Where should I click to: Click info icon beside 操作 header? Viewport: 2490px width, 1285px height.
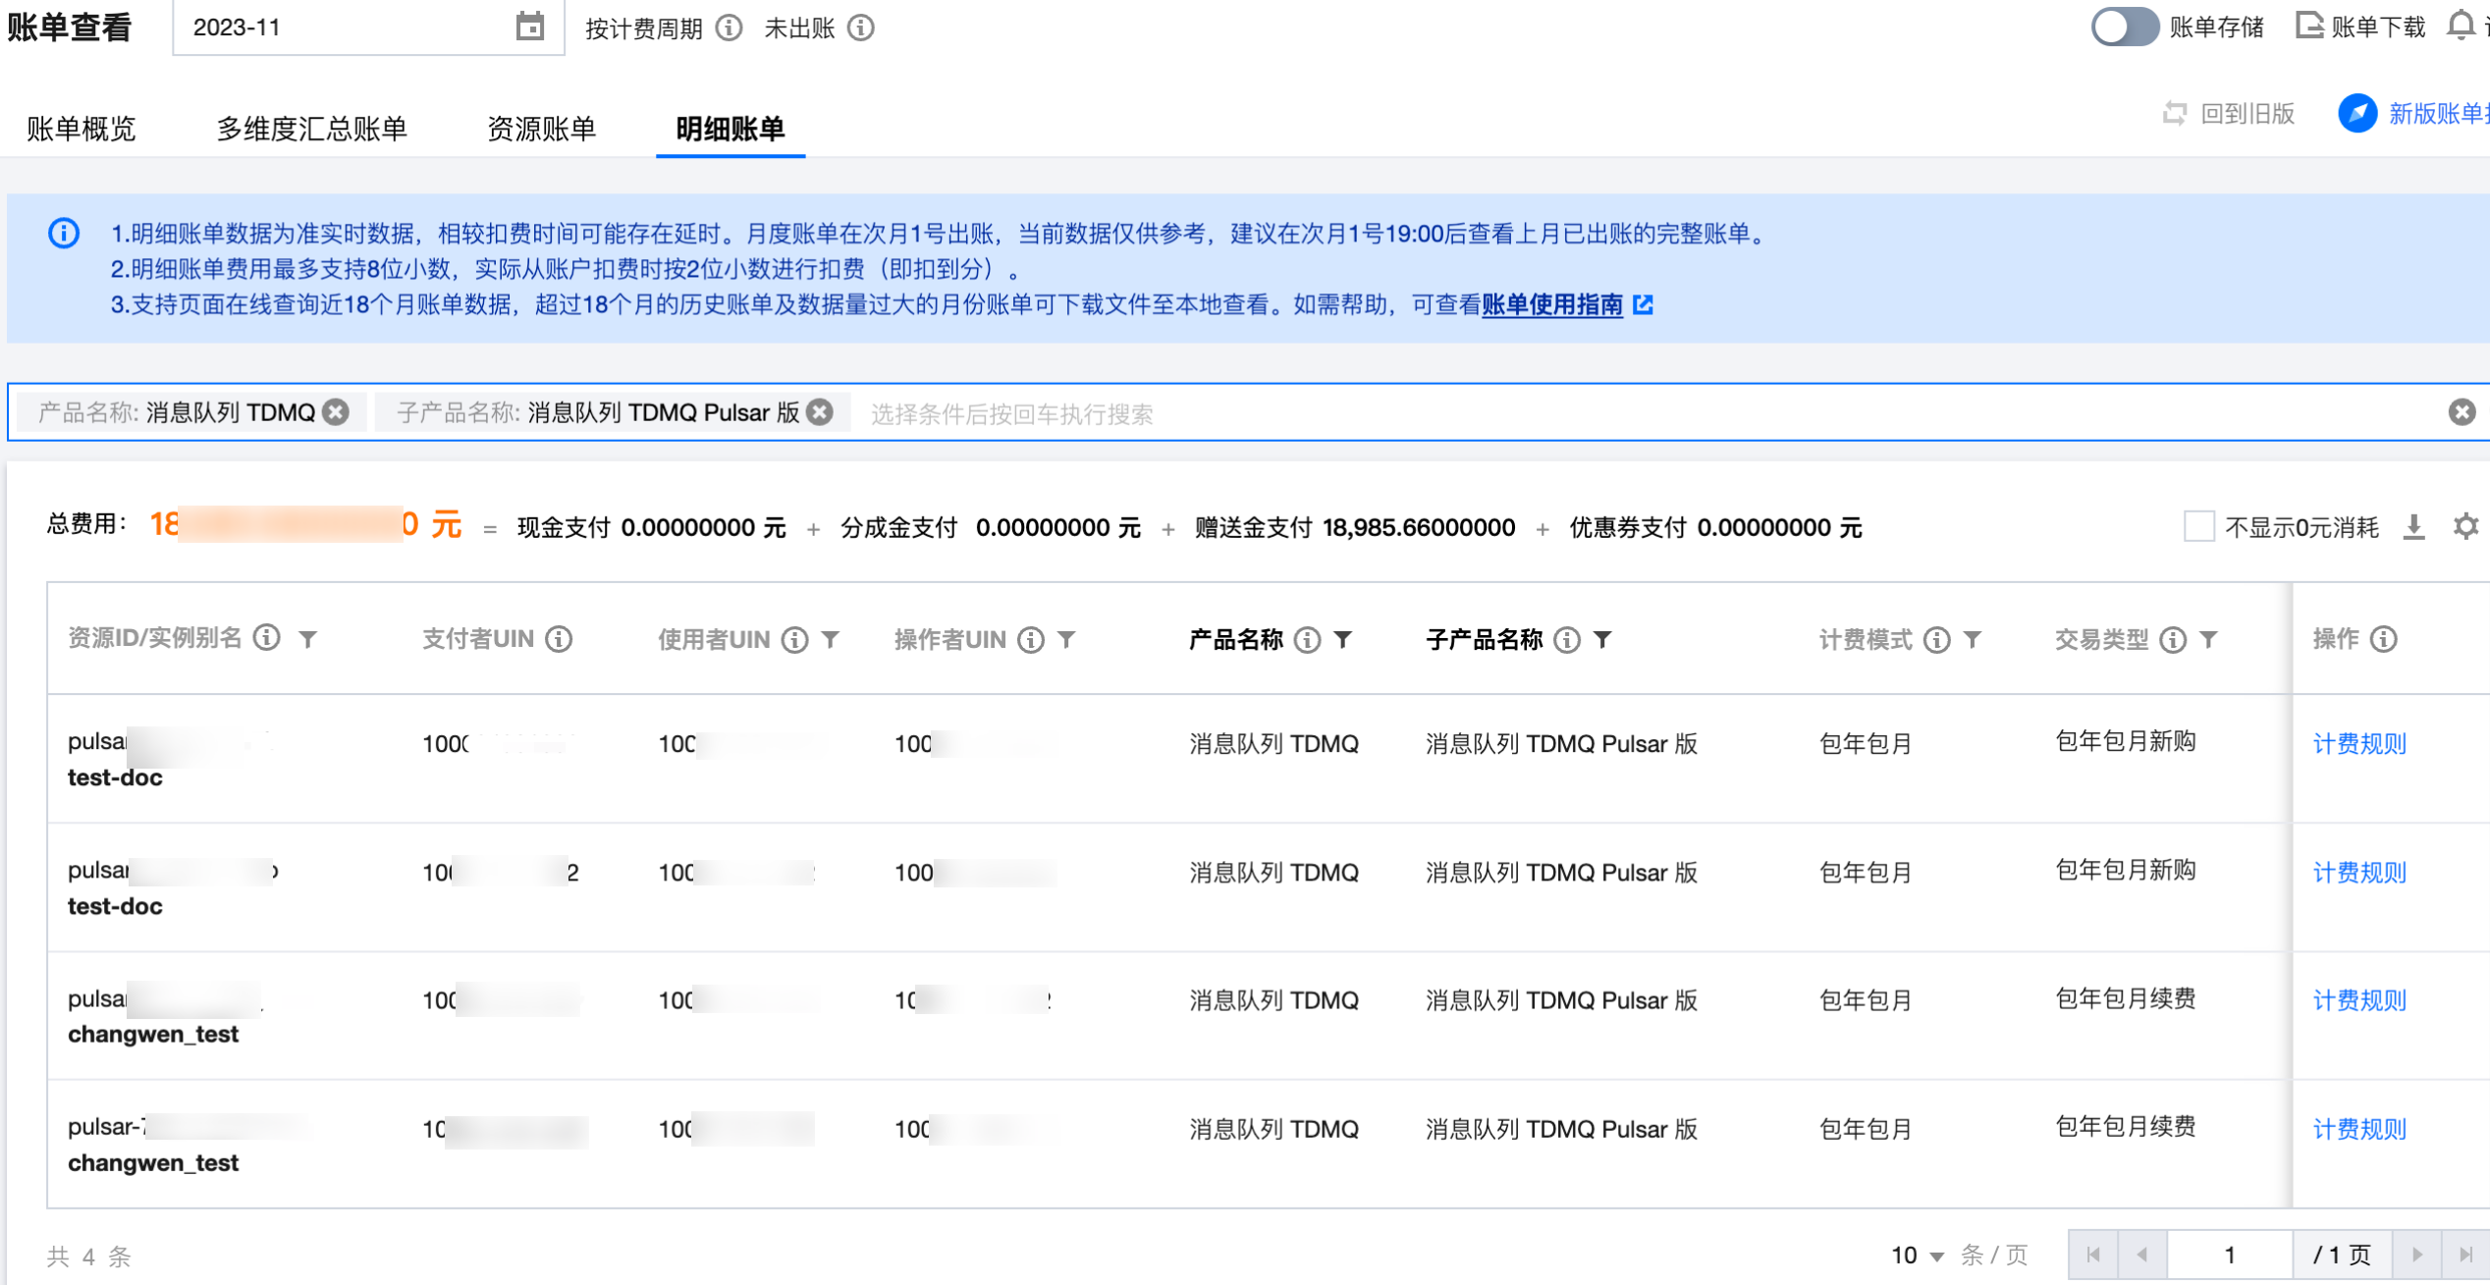point(2384,640)
